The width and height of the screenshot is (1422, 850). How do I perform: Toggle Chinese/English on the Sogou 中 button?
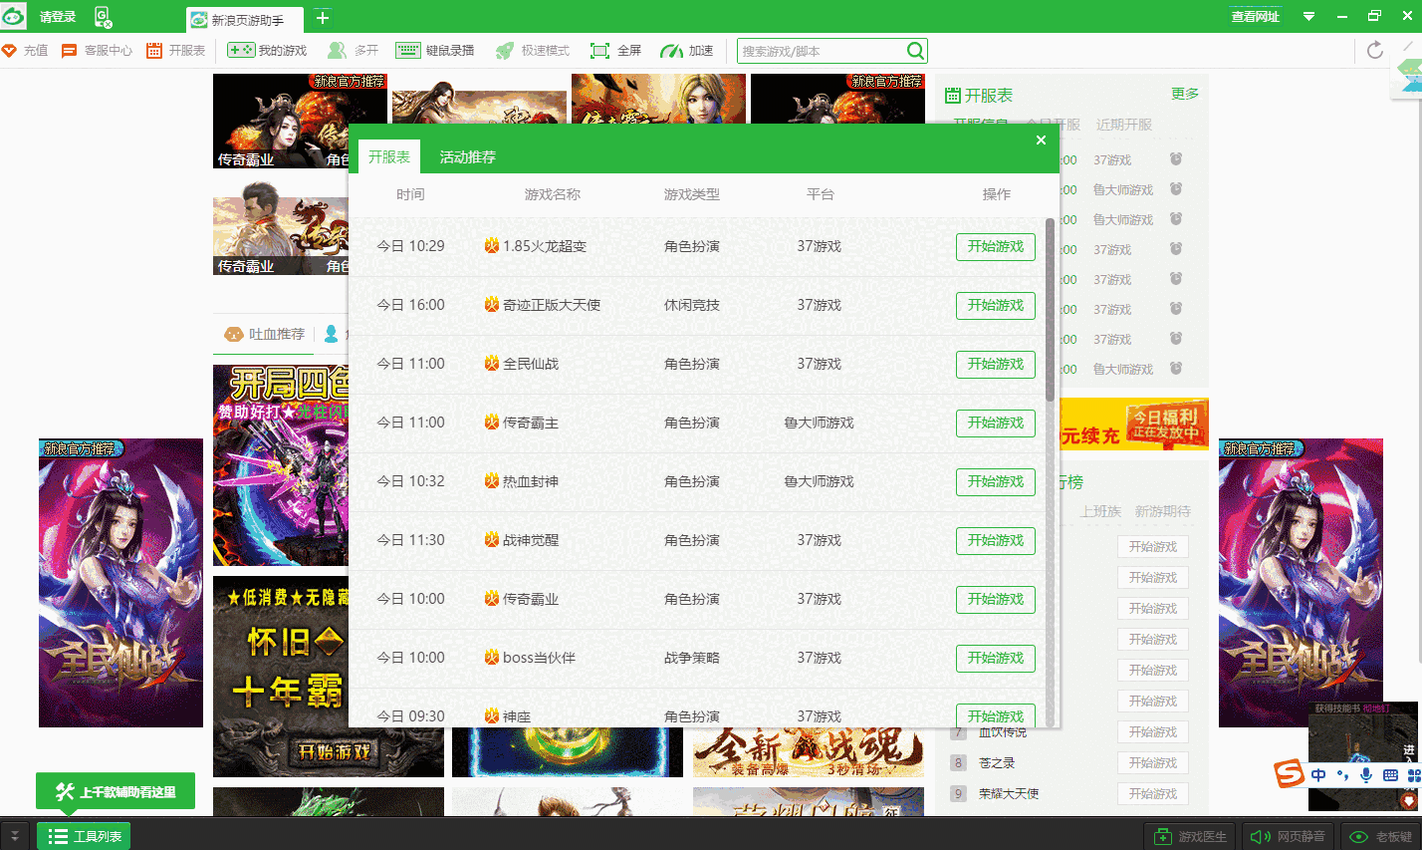point(1317,774)
